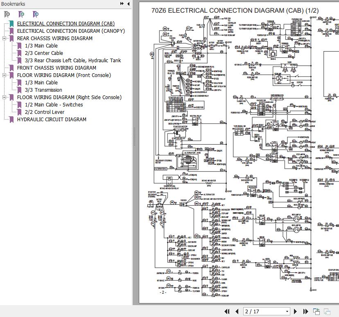The height and width of the screenshot is (317, 339).
Task: Go to the next page
Action: 296,312
